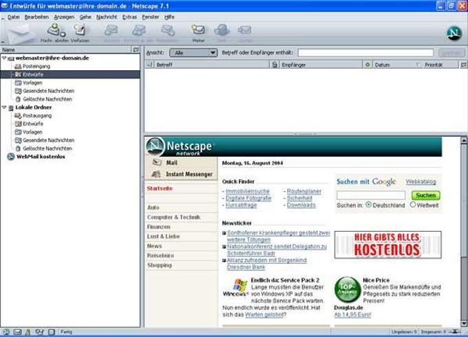Image resolution: width=468 pixels, height=337 pixels.
Task: Open the Composer icon in the status bar
Action: pos(40,332)
